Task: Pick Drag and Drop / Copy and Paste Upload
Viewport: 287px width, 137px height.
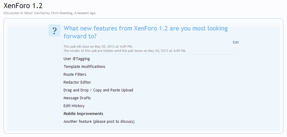Action: [x=98, y=90]
